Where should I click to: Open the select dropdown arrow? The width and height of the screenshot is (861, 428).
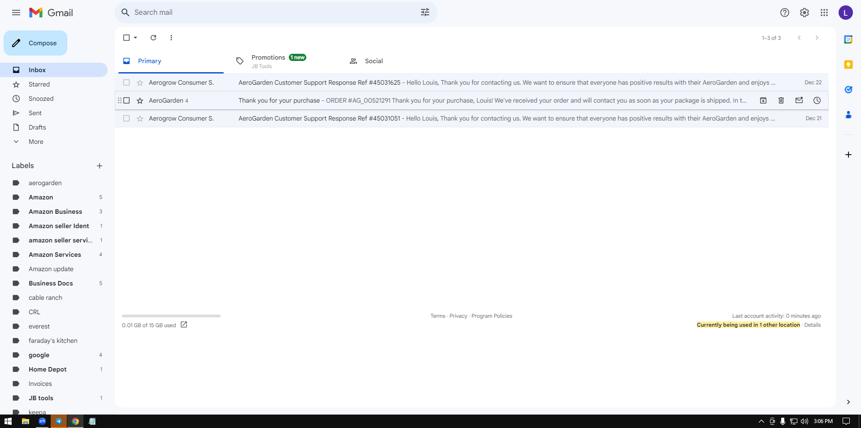(135, 38)
